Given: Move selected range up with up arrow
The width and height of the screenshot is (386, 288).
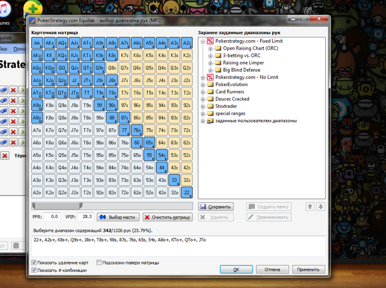Looking at the screenshot, I should [x=310, y=207].
